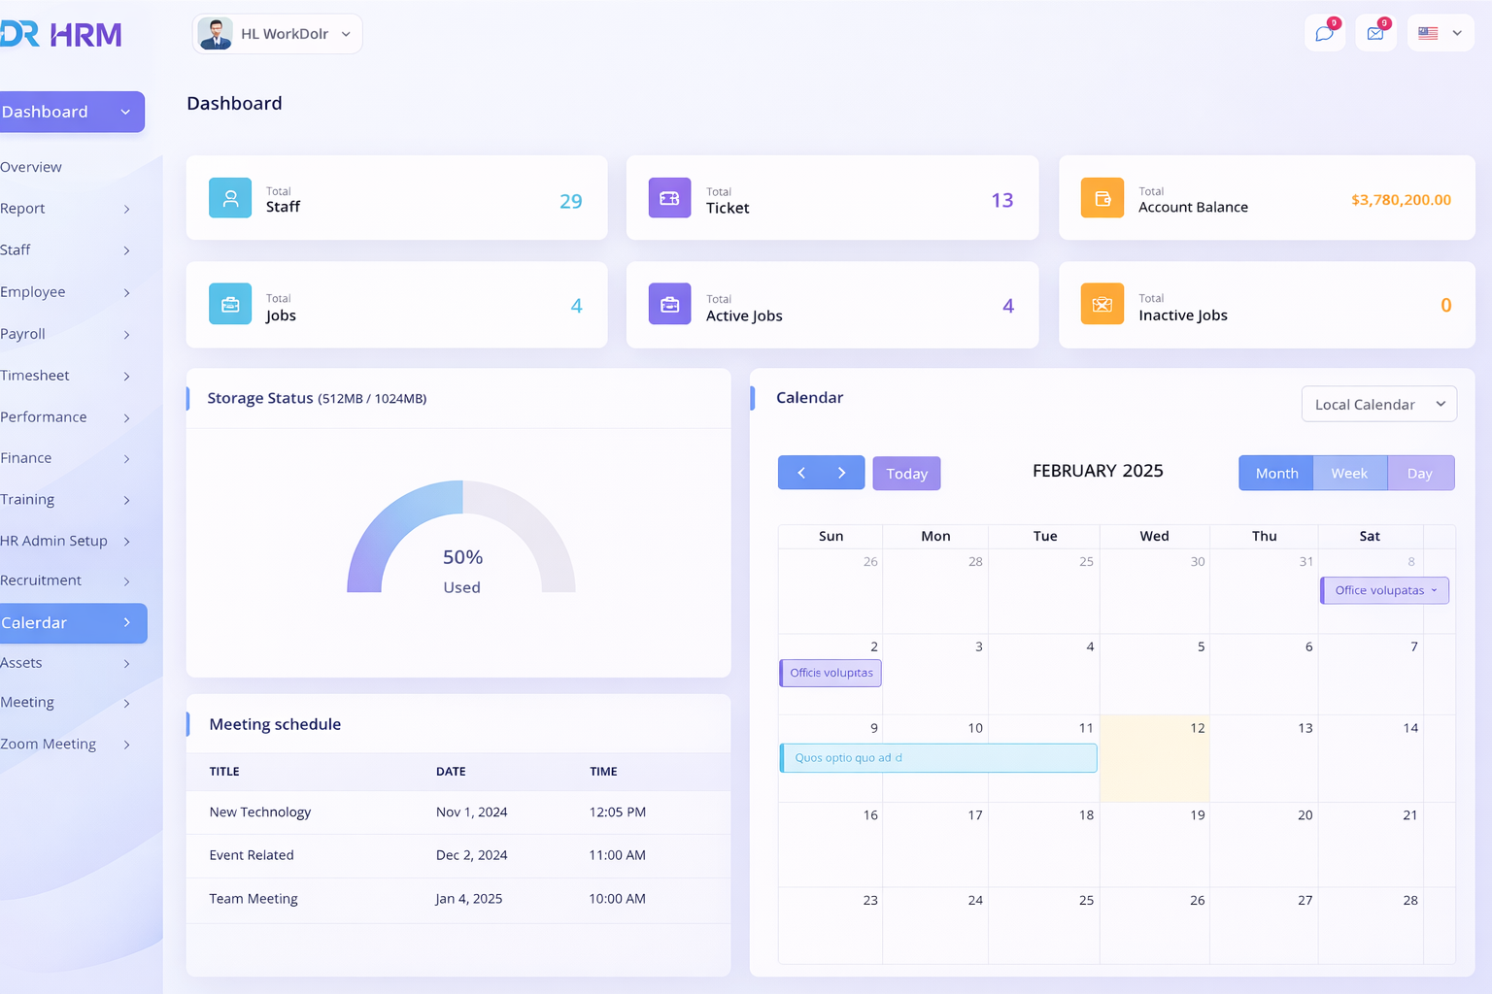Viewport: 1492px width, 994px height.
Task: Open the language flag dropdown
Action: click(x=1440, y=34)
